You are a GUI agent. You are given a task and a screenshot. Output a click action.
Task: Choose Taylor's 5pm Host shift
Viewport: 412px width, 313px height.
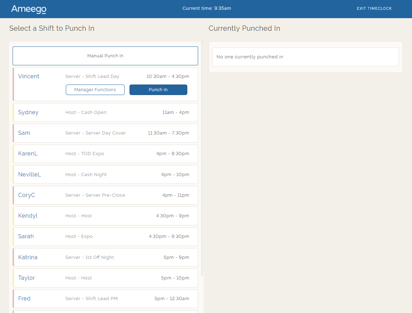tap(105, 278)
